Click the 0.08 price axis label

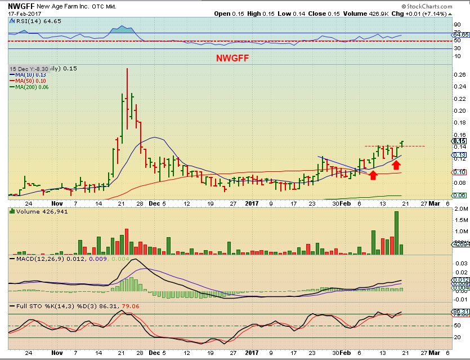tap(460, 183)
